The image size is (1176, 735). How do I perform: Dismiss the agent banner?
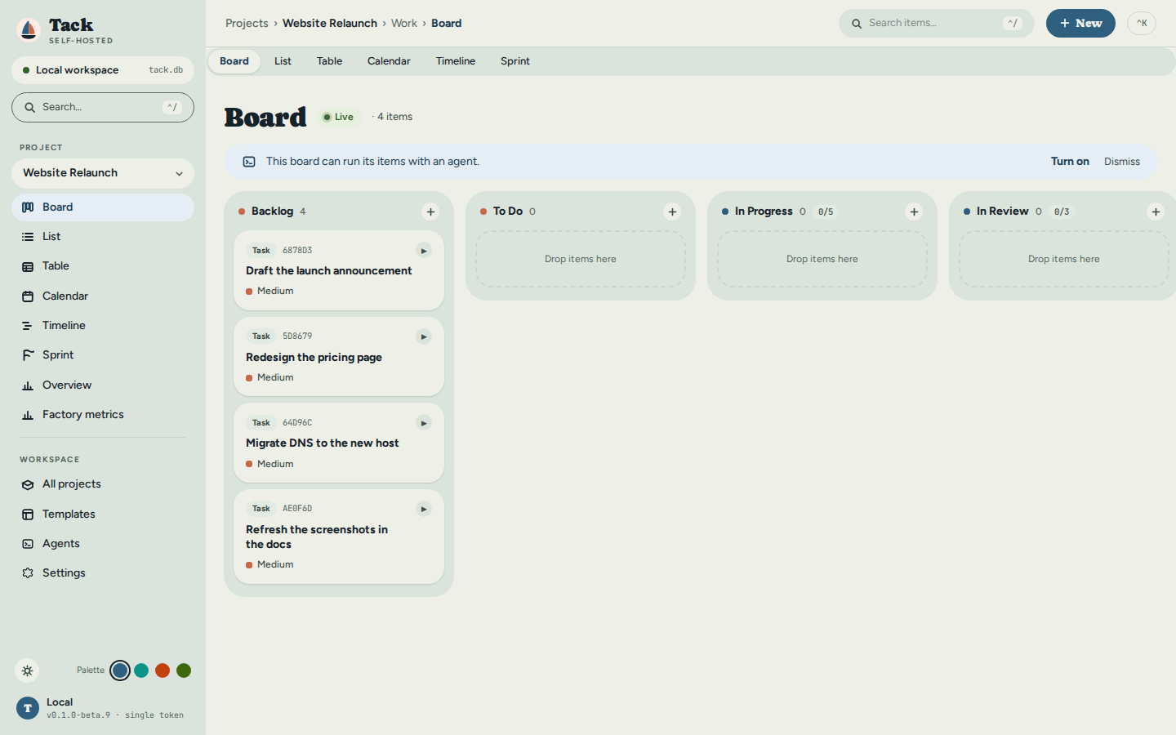point(1122,162)
